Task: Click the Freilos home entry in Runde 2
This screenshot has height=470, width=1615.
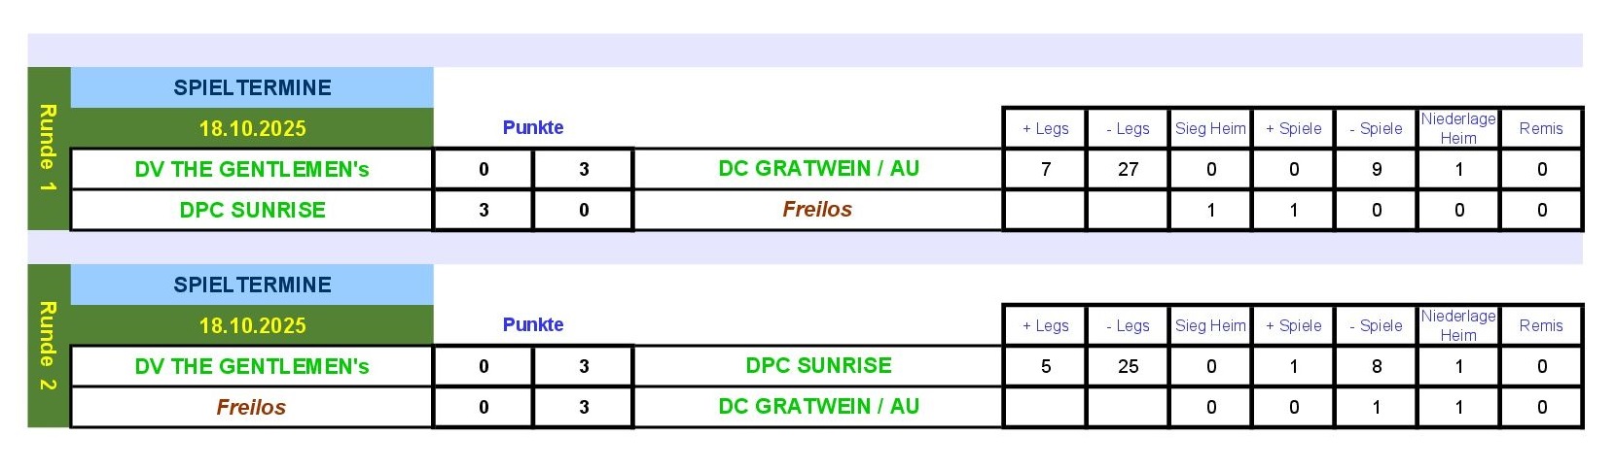Action: [x=251, y=407]
